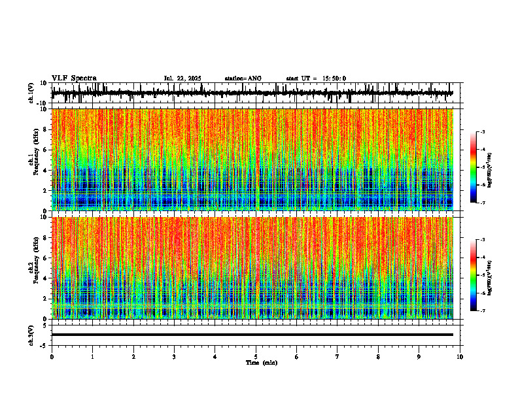Click time axis tick label "6"
518x400 pixels.
point(297,357)
